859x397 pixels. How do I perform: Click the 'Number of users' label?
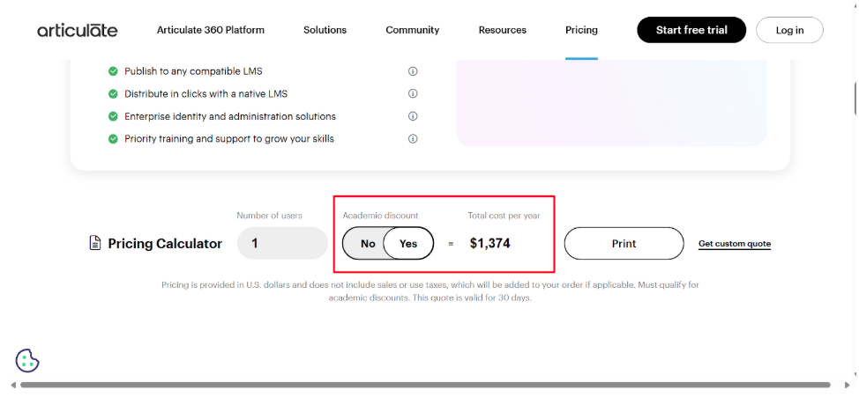pos(269,216)
